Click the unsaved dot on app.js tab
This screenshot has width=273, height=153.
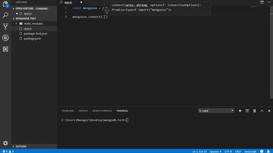(x=81, y=2)
